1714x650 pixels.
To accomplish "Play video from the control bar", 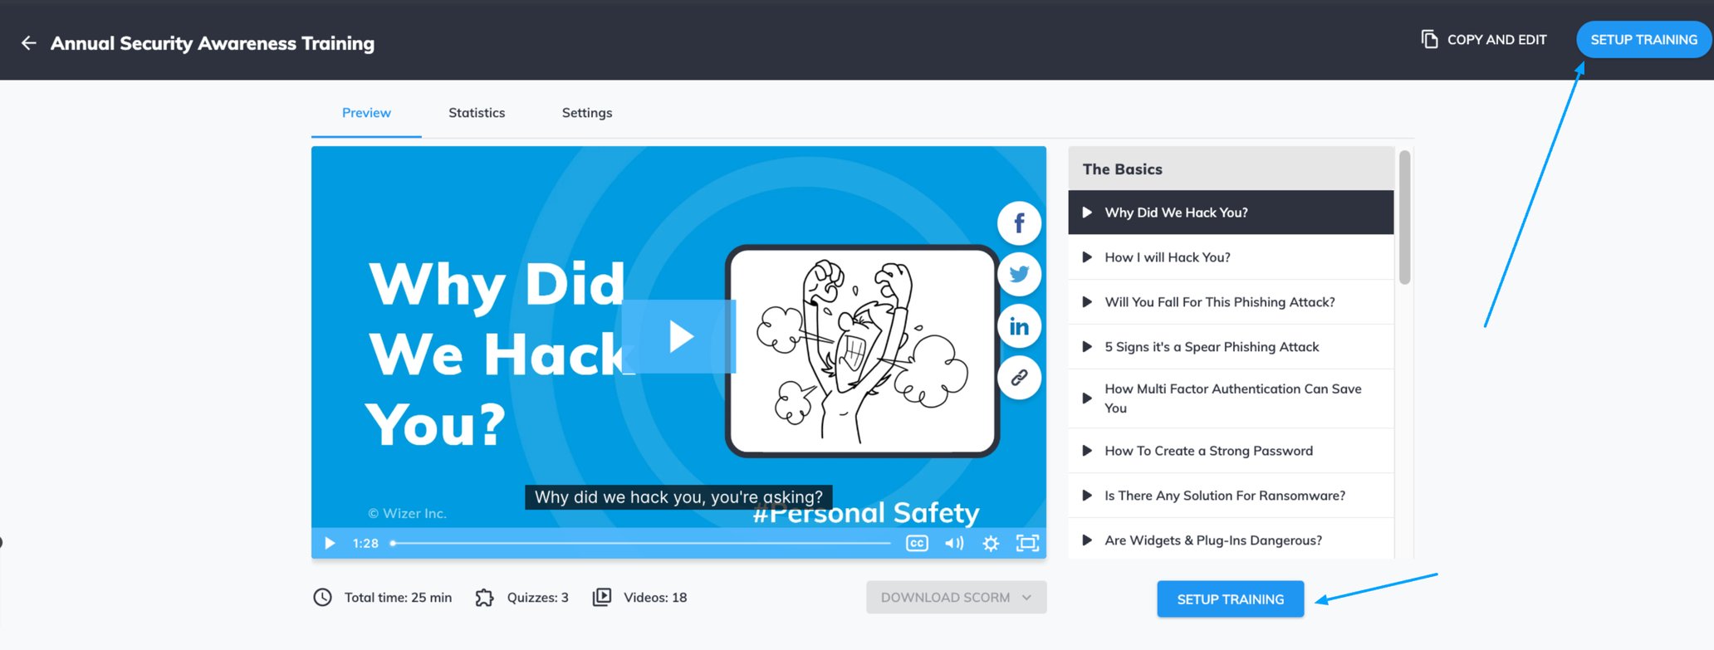I will tap(330, 544).
